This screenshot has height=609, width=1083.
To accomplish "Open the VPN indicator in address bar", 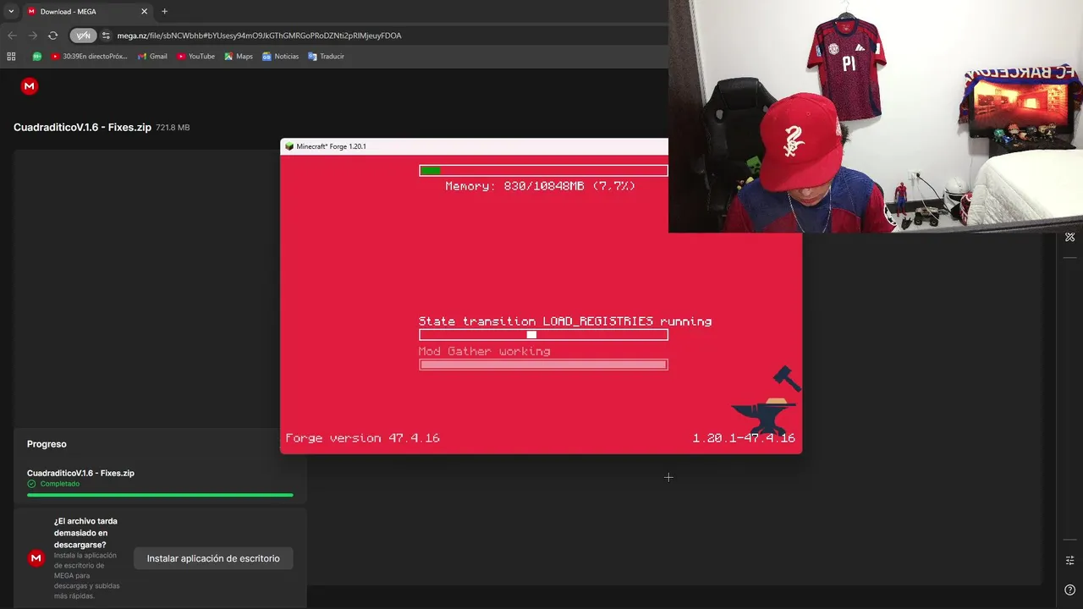I will point(83,36).
